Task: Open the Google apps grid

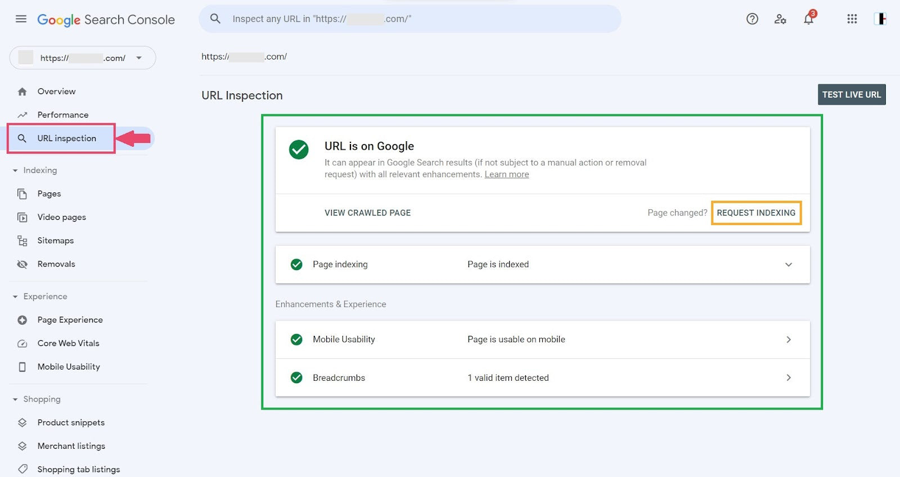Action: coord(852,19)
